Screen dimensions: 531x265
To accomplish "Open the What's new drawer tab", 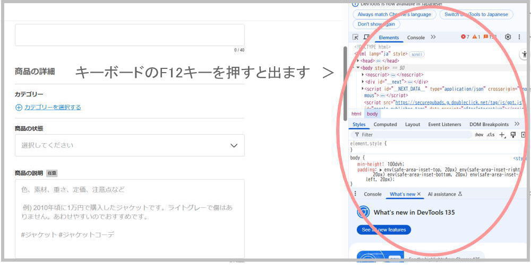I will point(402,194).
